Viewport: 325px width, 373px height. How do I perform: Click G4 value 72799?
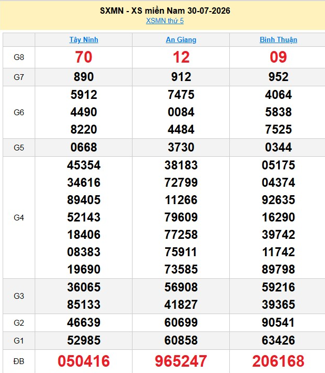point(181,183)
